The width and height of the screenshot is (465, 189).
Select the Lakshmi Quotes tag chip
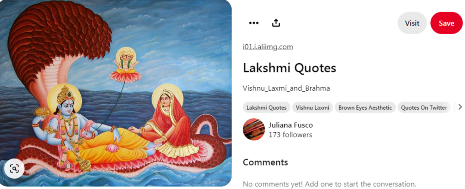point(267,108)
